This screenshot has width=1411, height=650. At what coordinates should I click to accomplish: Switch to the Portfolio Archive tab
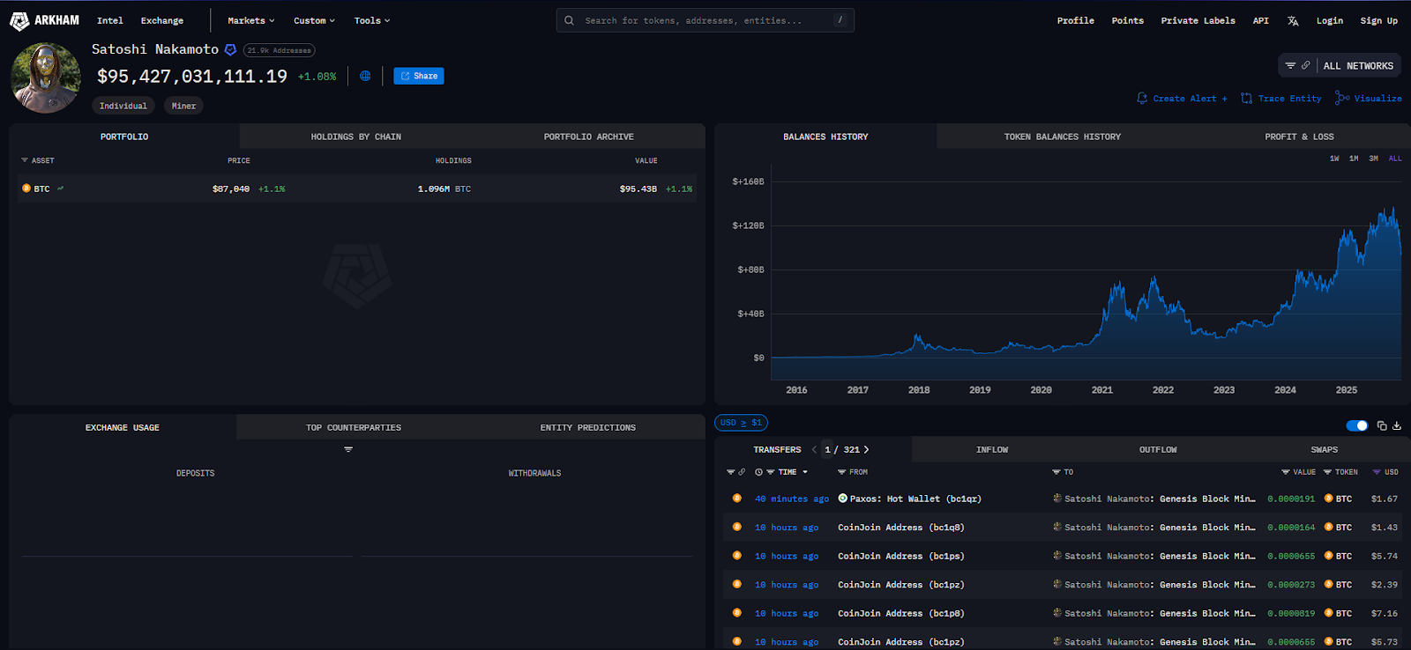[x=589, y=137]
